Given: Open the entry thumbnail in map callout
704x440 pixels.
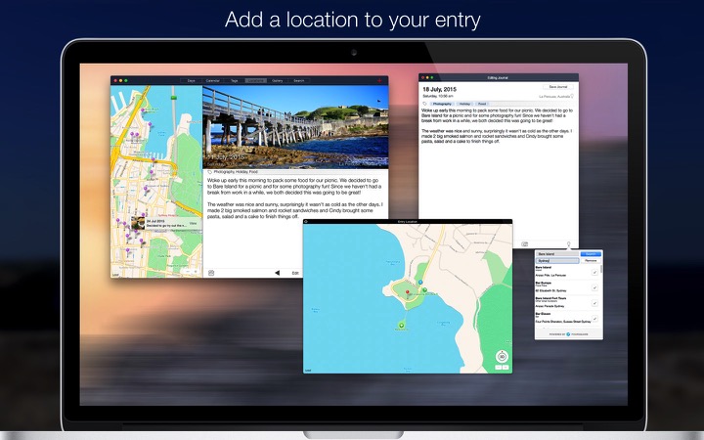Looking at the screenshot, I should pos(138,223).
